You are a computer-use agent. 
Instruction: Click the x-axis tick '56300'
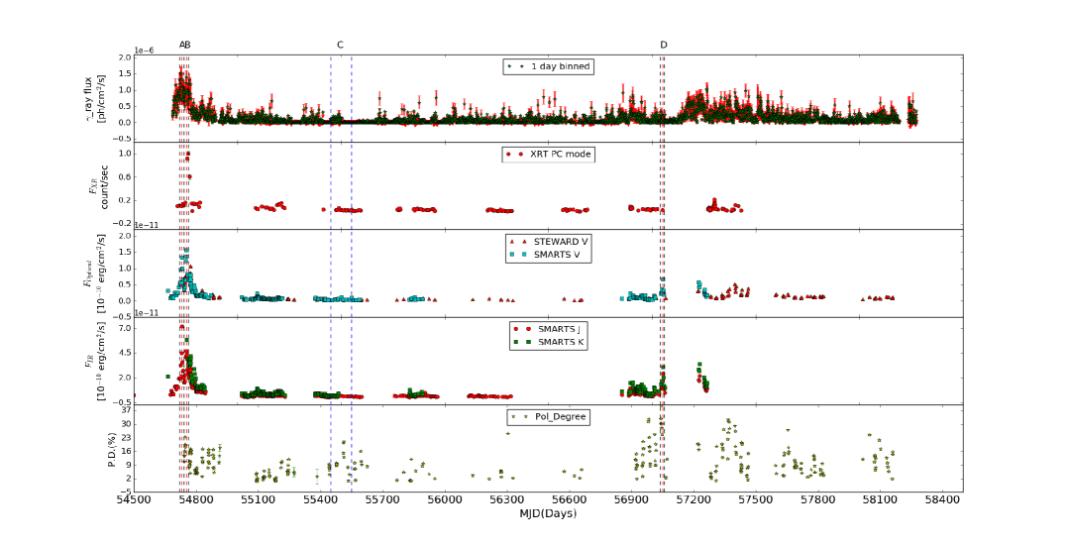click(x=507, y=500)
